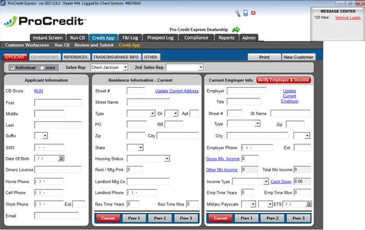Open the Date Of Birth calendar picker
Image resolution: width=365 pixels, height=230 pixels.
(61, 158)
